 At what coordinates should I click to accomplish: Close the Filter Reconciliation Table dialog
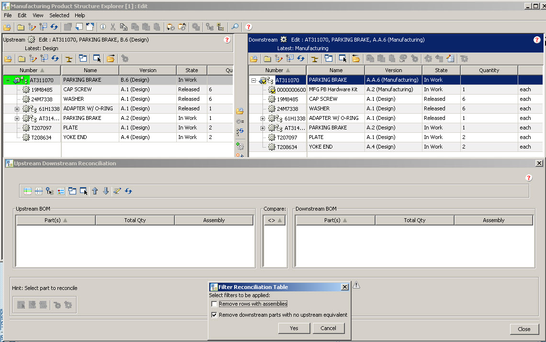click(345, 287)
